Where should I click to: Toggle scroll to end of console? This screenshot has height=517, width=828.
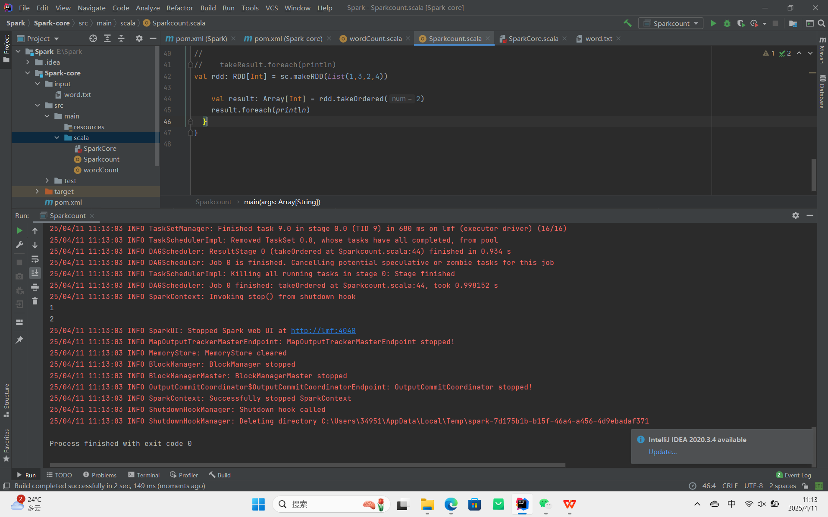tap(35, 273)
